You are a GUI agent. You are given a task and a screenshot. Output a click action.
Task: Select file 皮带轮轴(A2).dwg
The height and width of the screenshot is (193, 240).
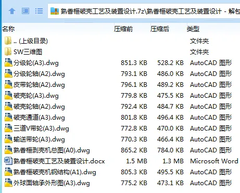pyautogui.click(x=39, y=85)
